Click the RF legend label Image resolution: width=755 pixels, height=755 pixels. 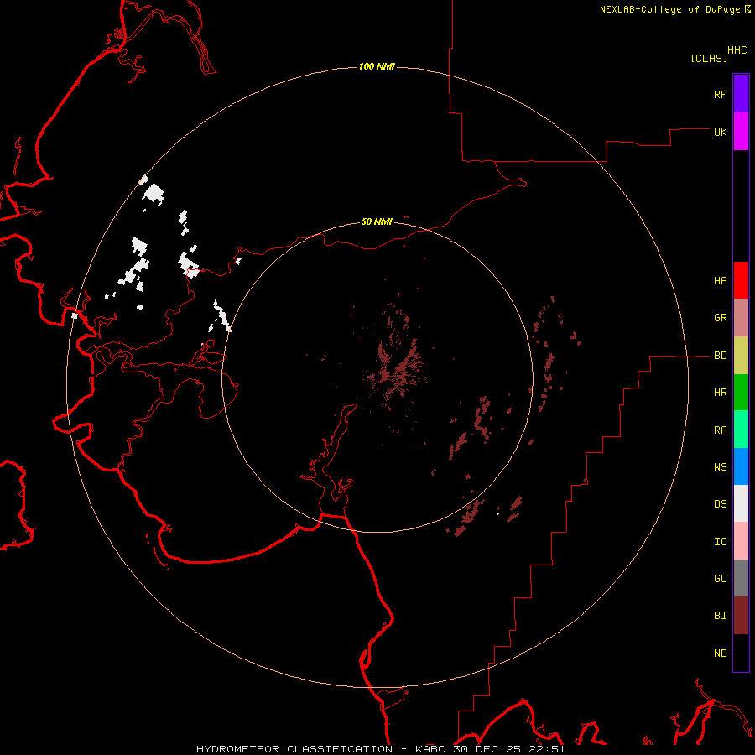coord(720,94)
